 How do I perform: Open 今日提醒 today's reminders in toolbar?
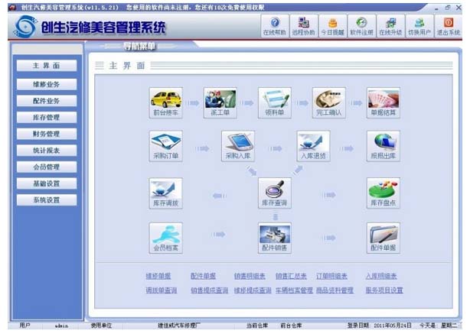pos(333,27)
